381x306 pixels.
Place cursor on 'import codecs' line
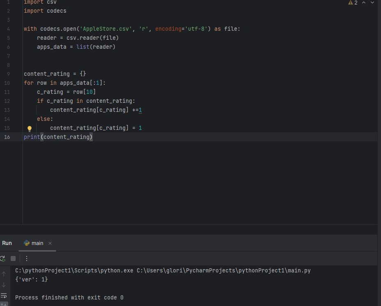click(45, 11)
